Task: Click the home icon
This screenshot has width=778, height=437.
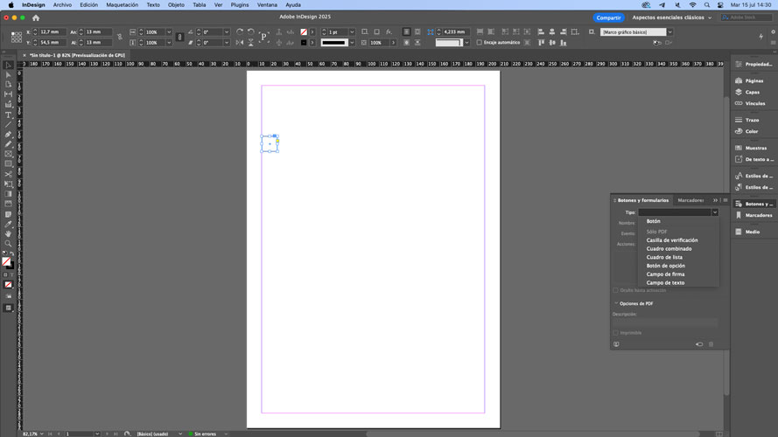Action: [36, 17]
